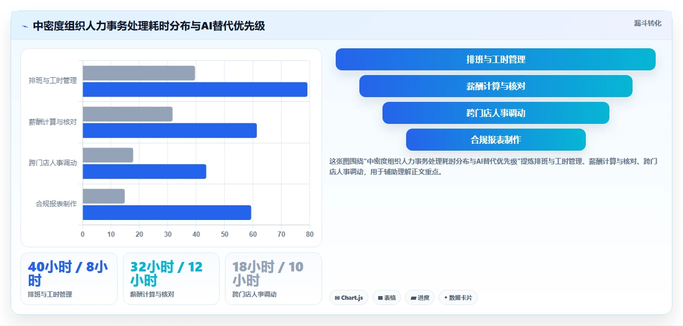Click the x-axis value 80
This screenshot has height=326, width=683.
tap(309, 234)
